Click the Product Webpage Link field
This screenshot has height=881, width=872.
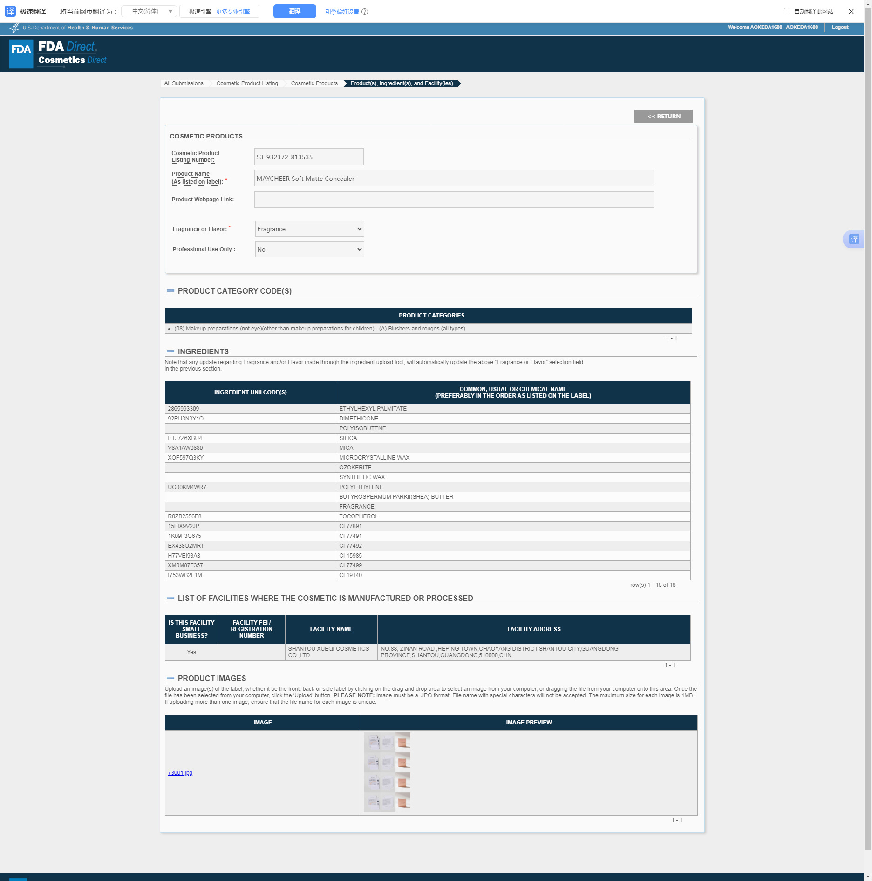(454, 200)
